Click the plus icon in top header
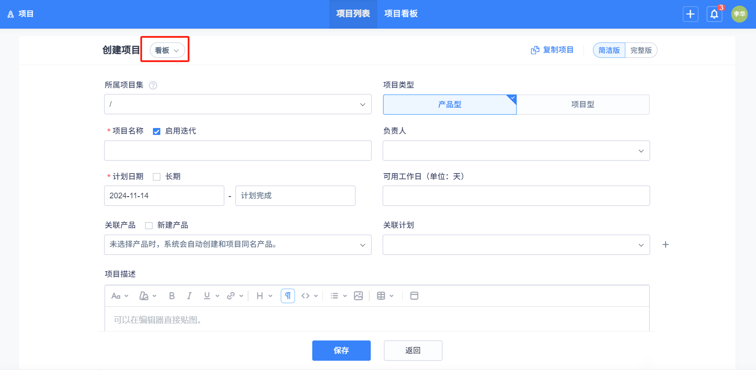Viewport: 756px width, 371px height. point(690,14)
